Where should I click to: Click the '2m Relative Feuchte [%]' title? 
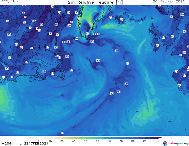point(95,2)
